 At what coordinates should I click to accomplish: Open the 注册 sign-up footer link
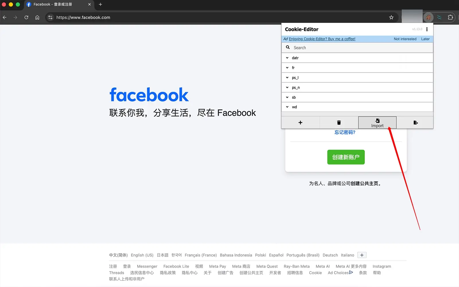point(113,266)
